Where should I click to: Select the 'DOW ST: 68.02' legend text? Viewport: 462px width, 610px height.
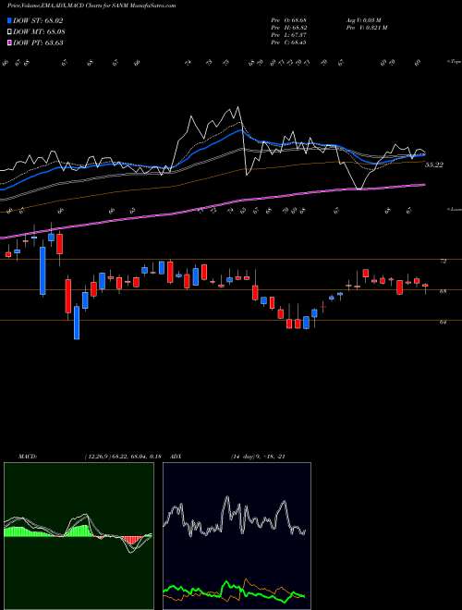[38, 20]
